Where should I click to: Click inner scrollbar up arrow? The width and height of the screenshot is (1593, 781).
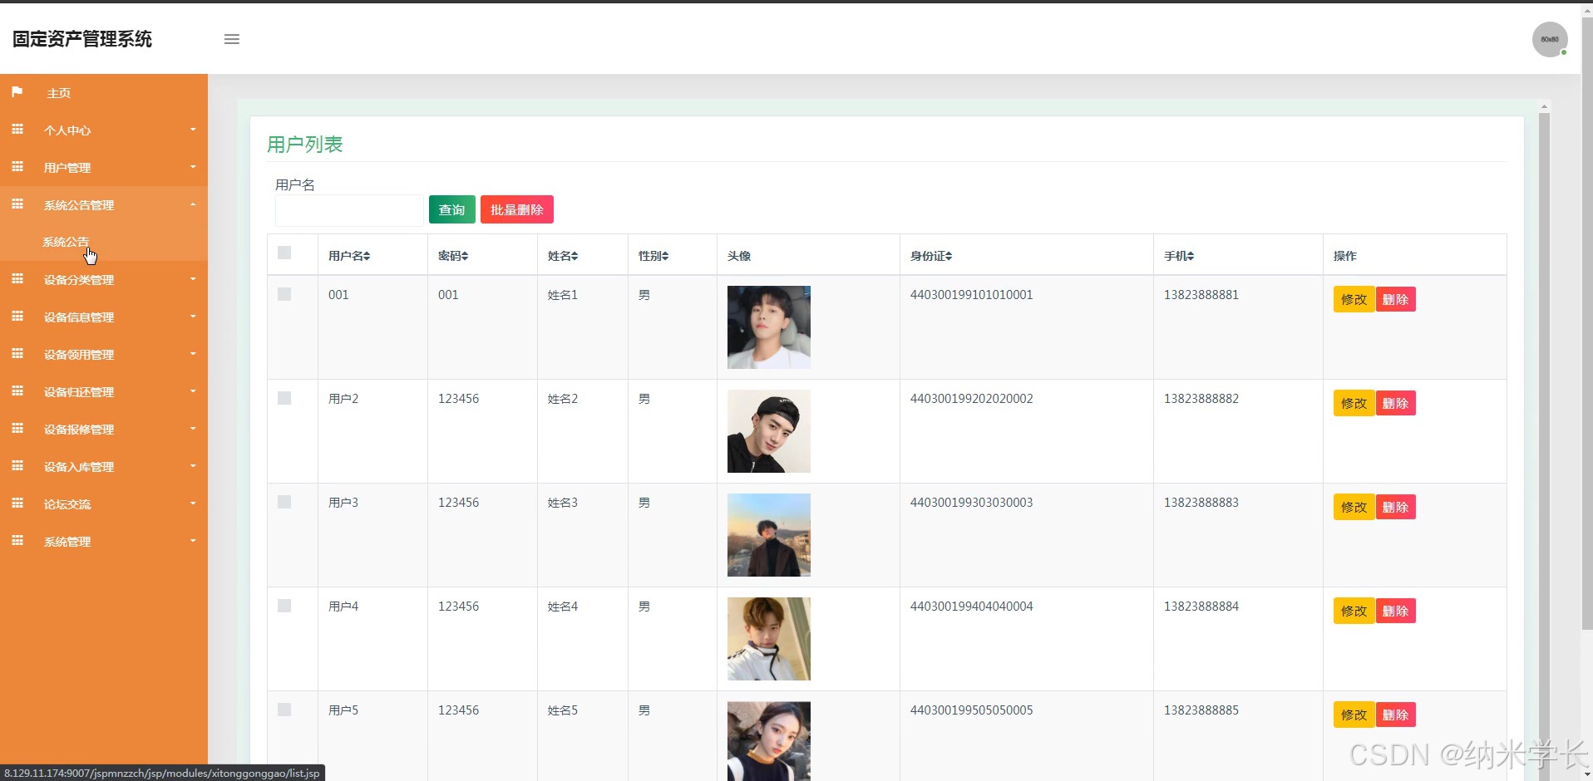click(1544, 106)
